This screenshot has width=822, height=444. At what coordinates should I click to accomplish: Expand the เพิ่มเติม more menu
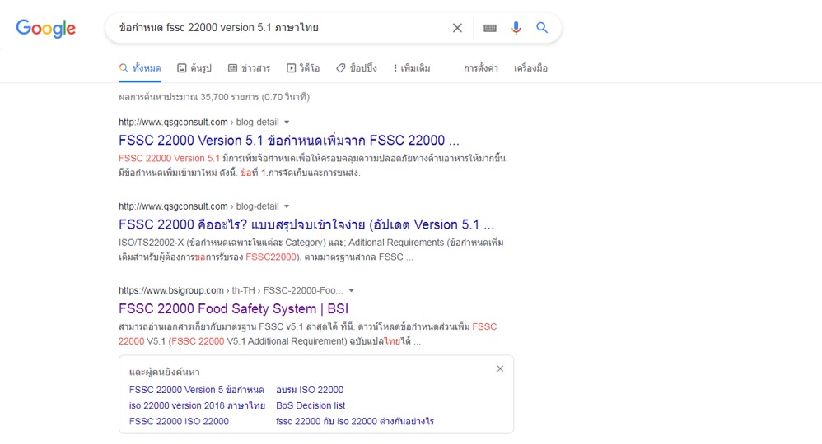pos(412,68)
